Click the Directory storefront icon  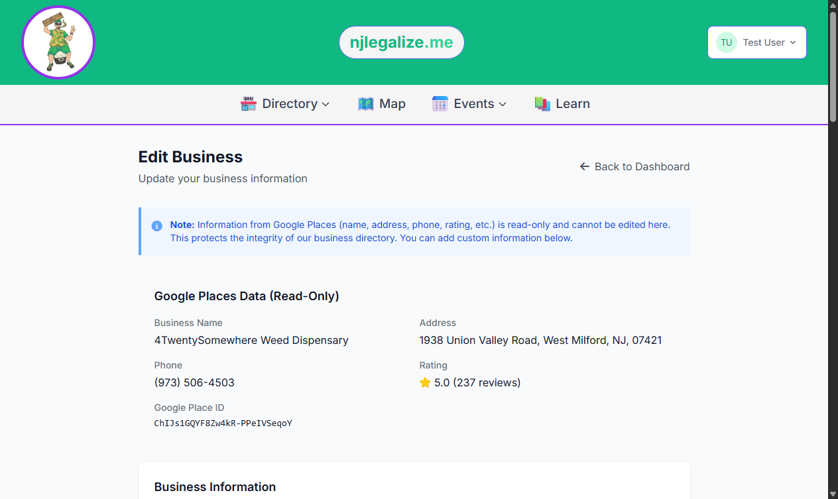click(x=248, y=103)
